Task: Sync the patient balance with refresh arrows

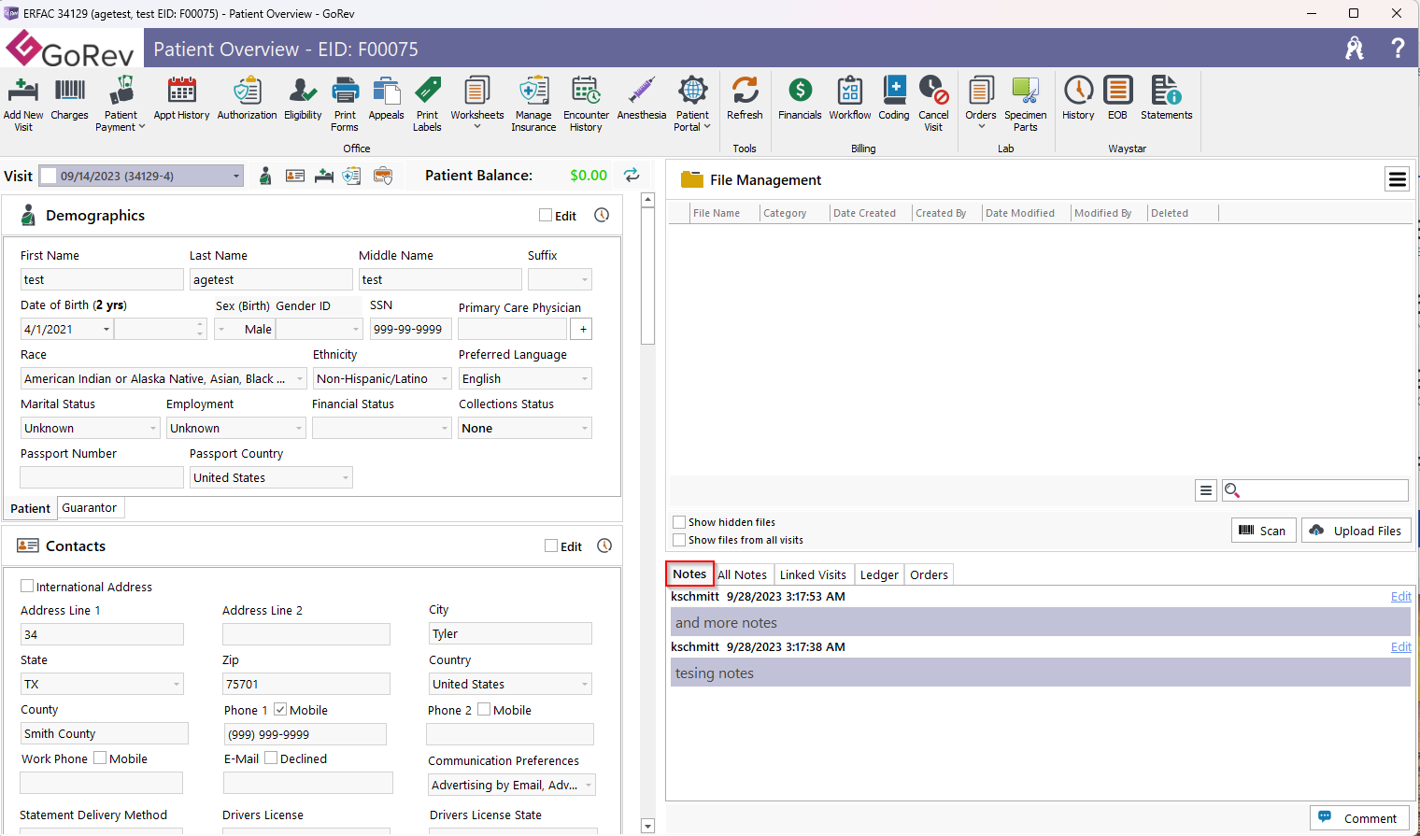Action: pos(632,175)
